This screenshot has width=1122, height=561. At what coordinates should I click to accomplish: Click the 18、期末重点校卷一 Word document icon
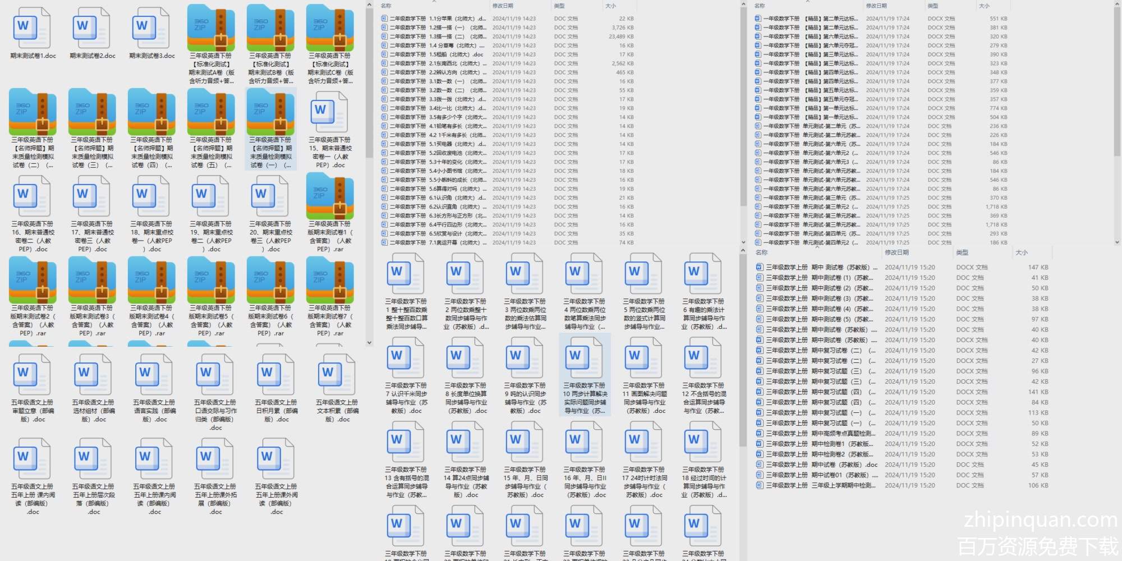point(151,196)
